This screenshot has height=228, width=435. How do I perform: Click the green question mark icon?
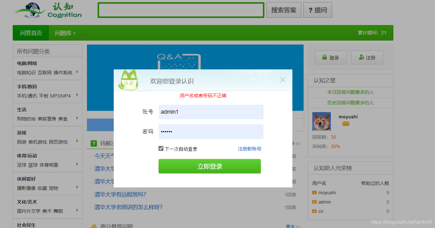[94, 143]
